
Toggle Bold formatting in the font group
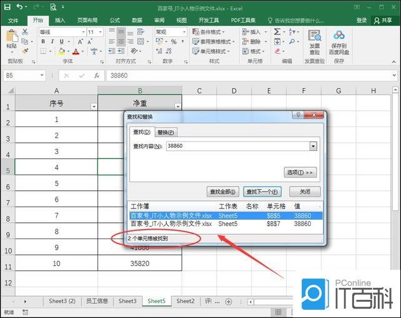click(43, 42)
